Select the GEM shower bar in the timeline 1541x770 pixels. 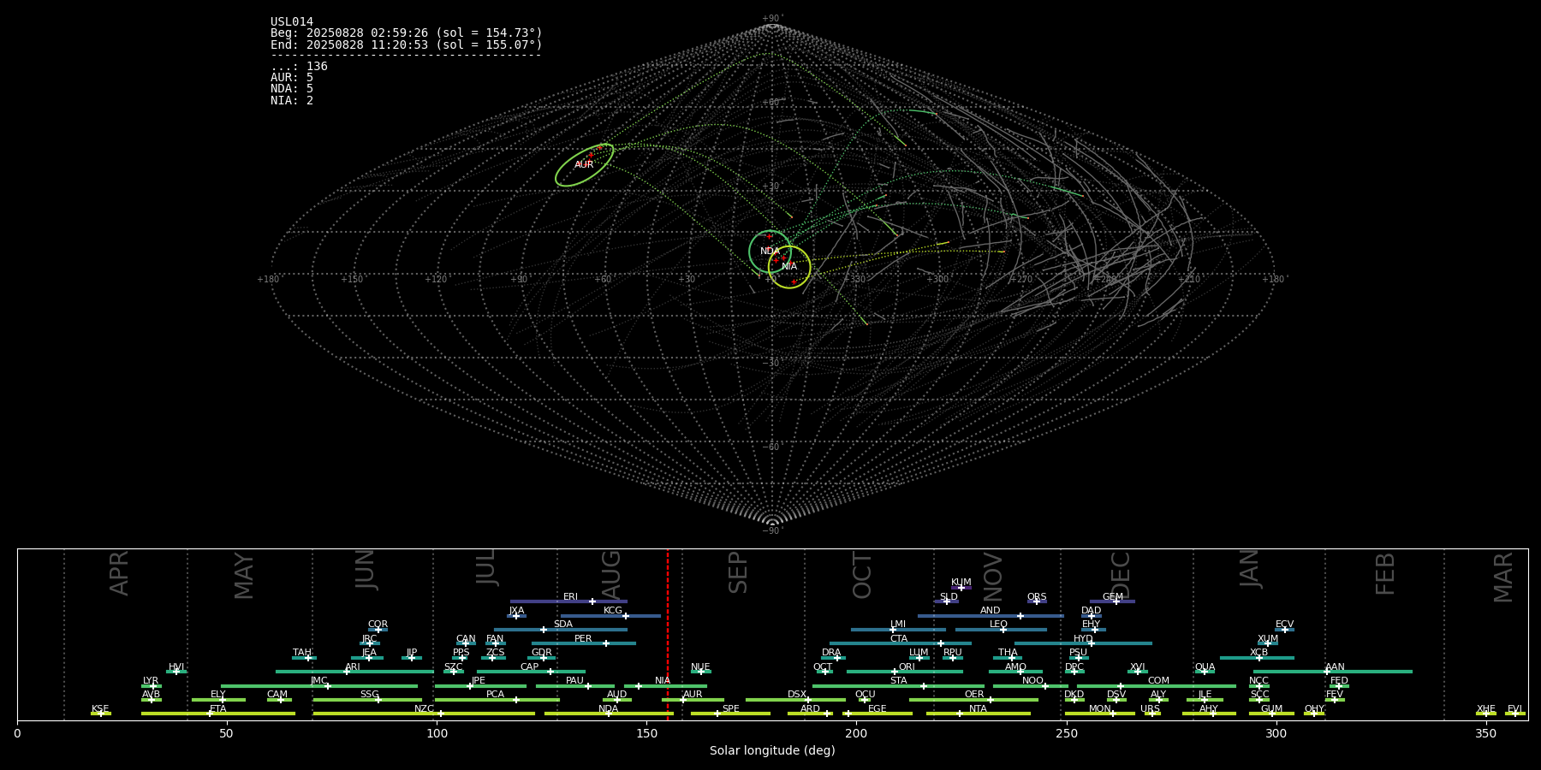[1112, 601]
